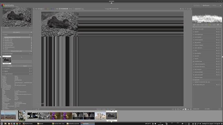Toggle red color label filter
The image size is (223, 125).
(x=46, y=9)
